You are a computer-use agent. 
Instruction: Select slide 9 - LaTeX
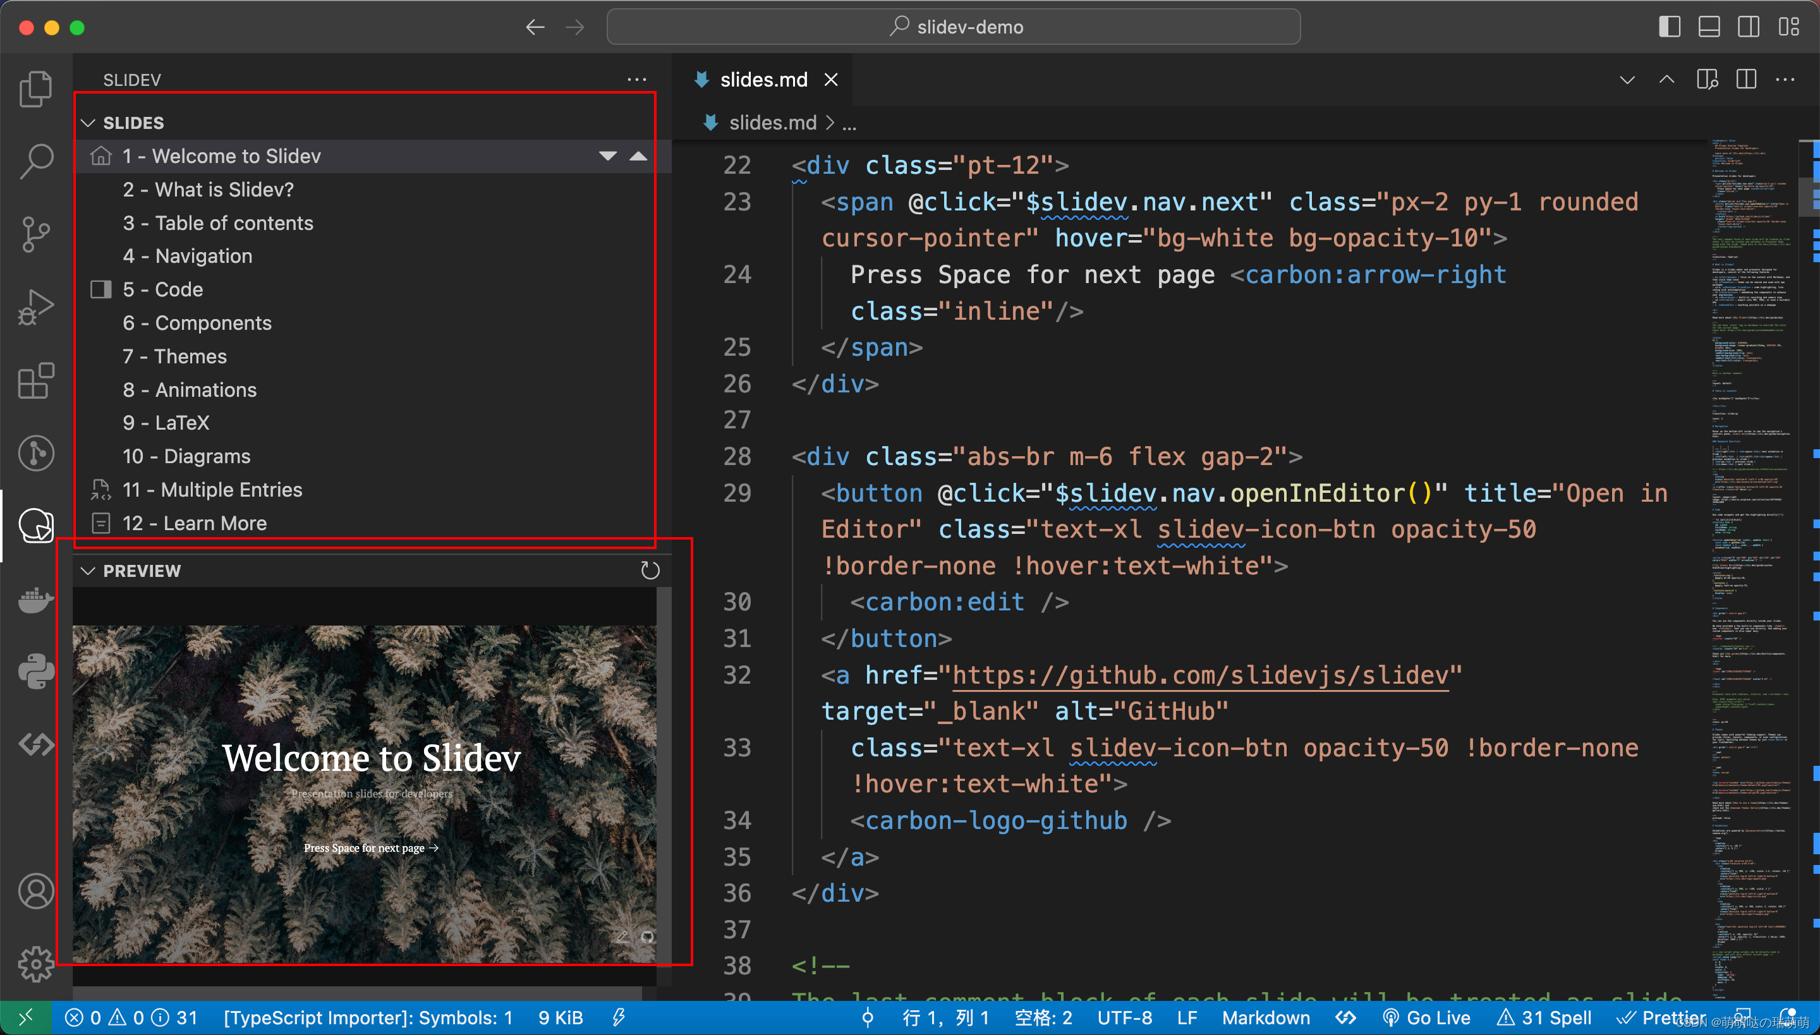pos(373,422)
